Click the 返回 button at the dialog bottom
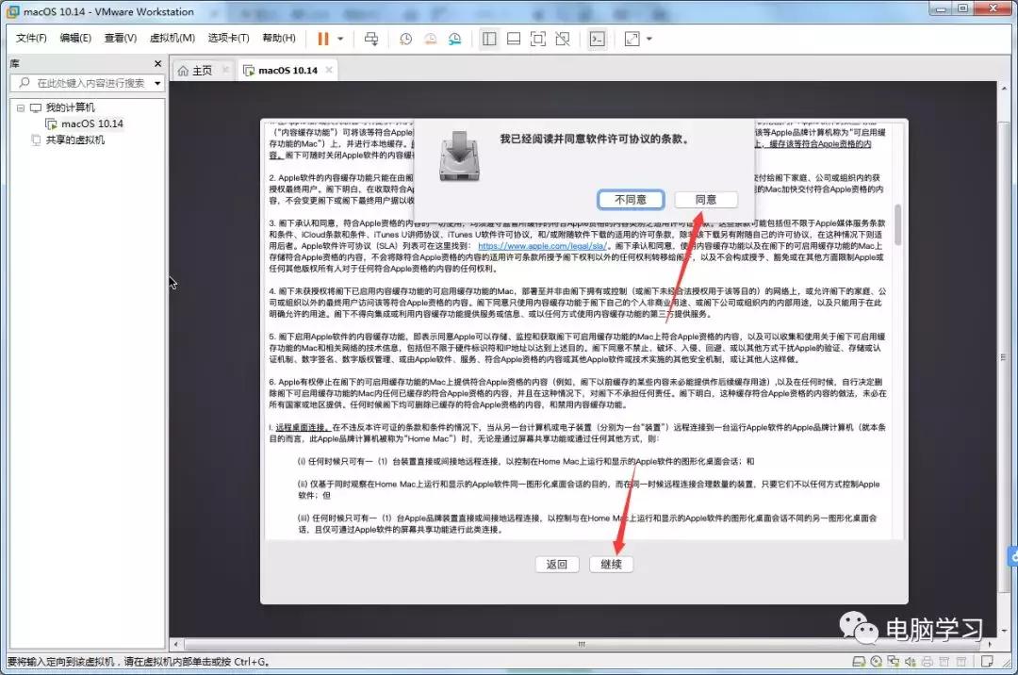 click(556, 564)
